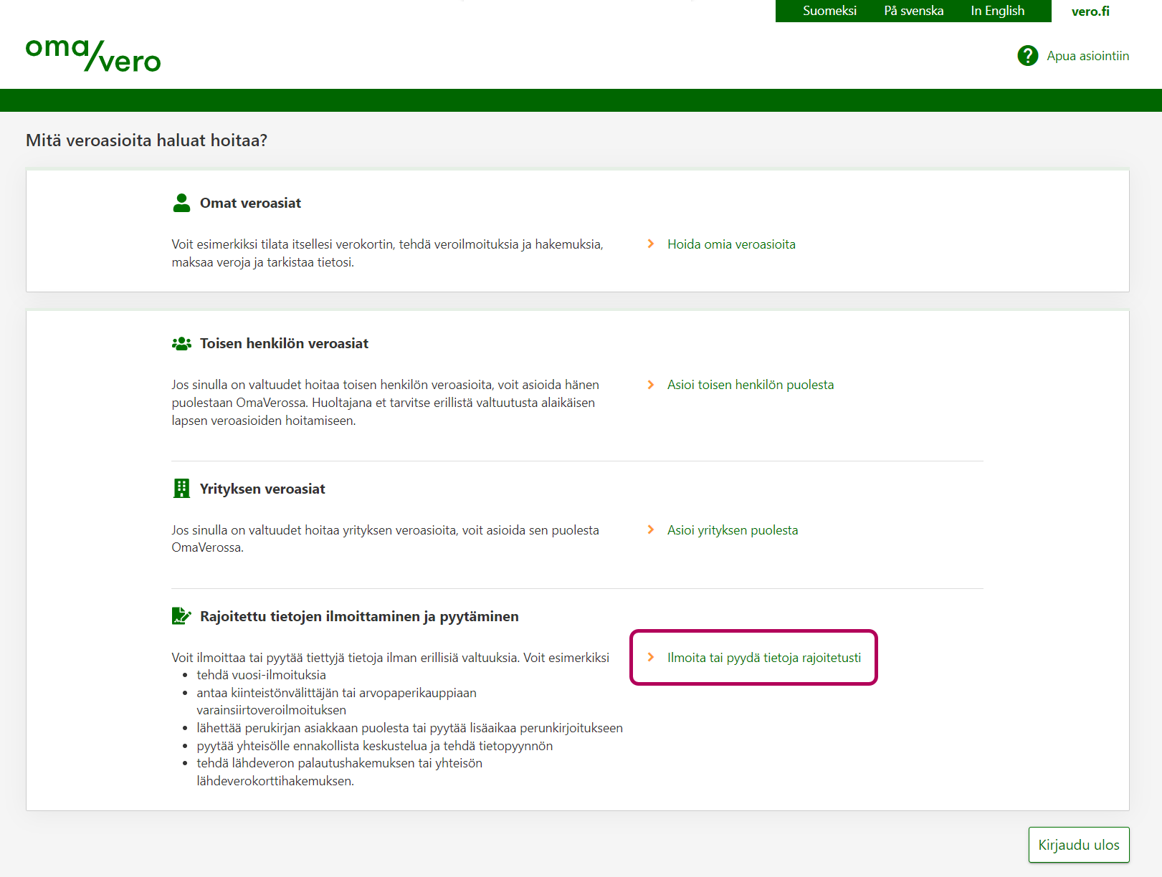Screen dimensions: 1162x877
Task: Open Ilmoita tai pyydä tietoja rajoitetusti
Action: tap(763, 658)
